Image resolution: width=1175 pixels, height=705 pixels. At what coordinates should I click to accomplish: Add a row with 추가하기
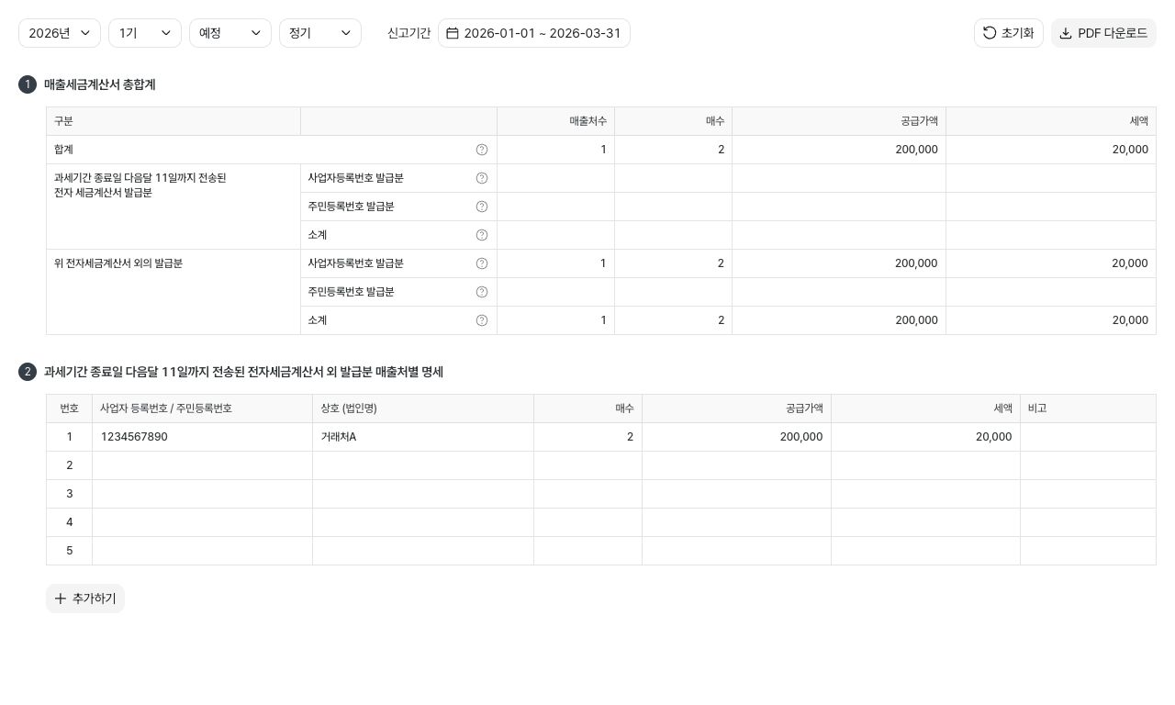tap(85, 599)
